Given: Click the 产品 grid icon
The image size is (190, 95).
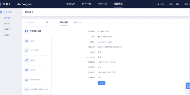Looking at the screenshot, I should [x=158, y=4].
